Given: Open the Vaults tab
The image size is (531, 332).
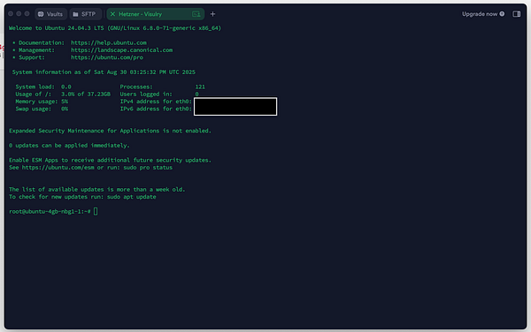Looking at the screenshot, I should [x=50, y=14].
